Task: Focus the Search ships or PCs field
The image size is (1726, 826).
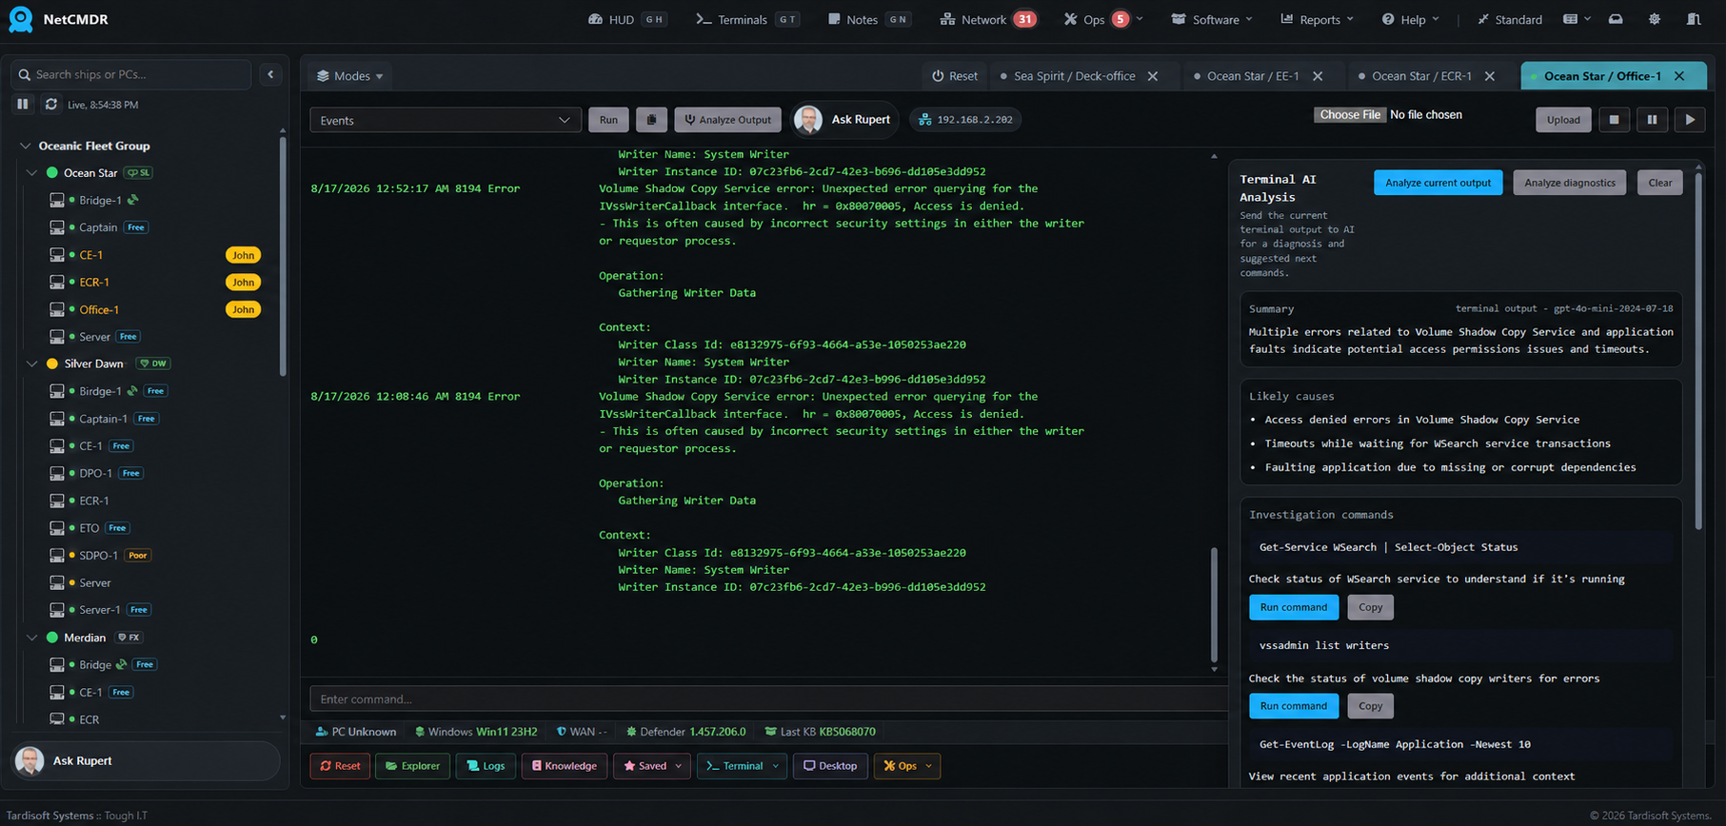Action: [x=131, y=74]
